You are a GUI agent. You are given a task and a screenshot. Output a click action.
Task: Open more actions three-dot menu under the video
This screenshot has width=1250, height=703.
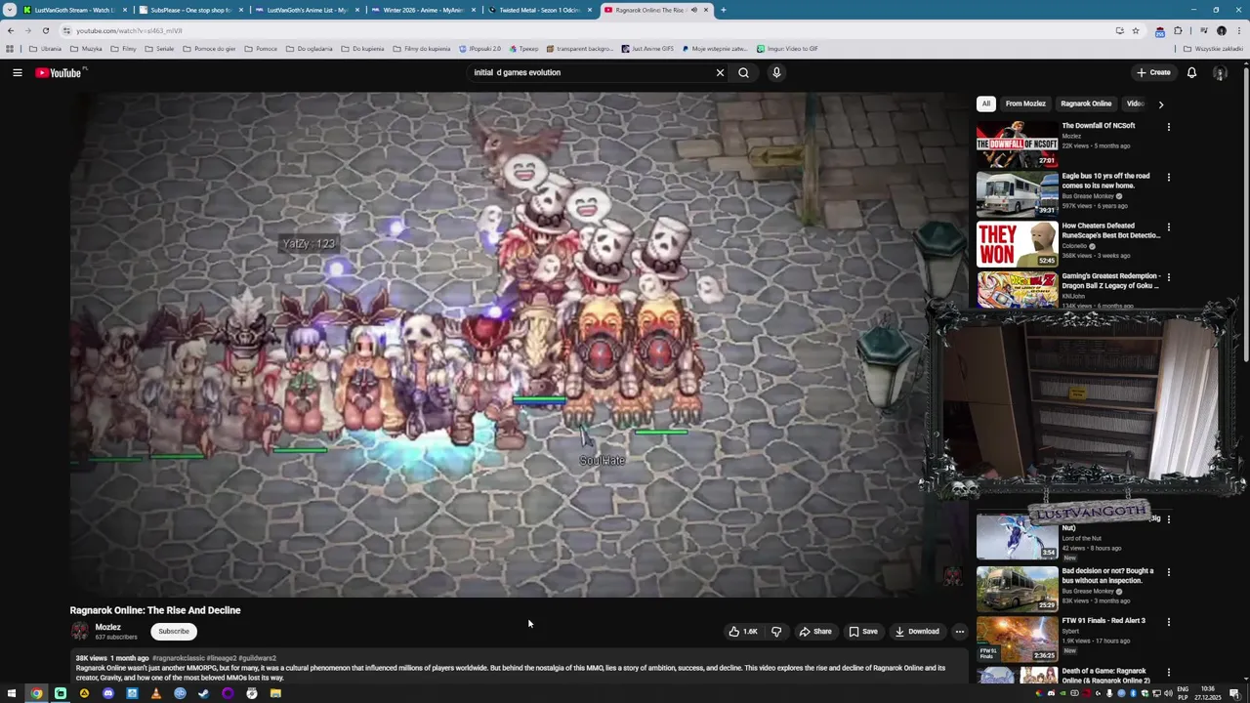[960, 632]
